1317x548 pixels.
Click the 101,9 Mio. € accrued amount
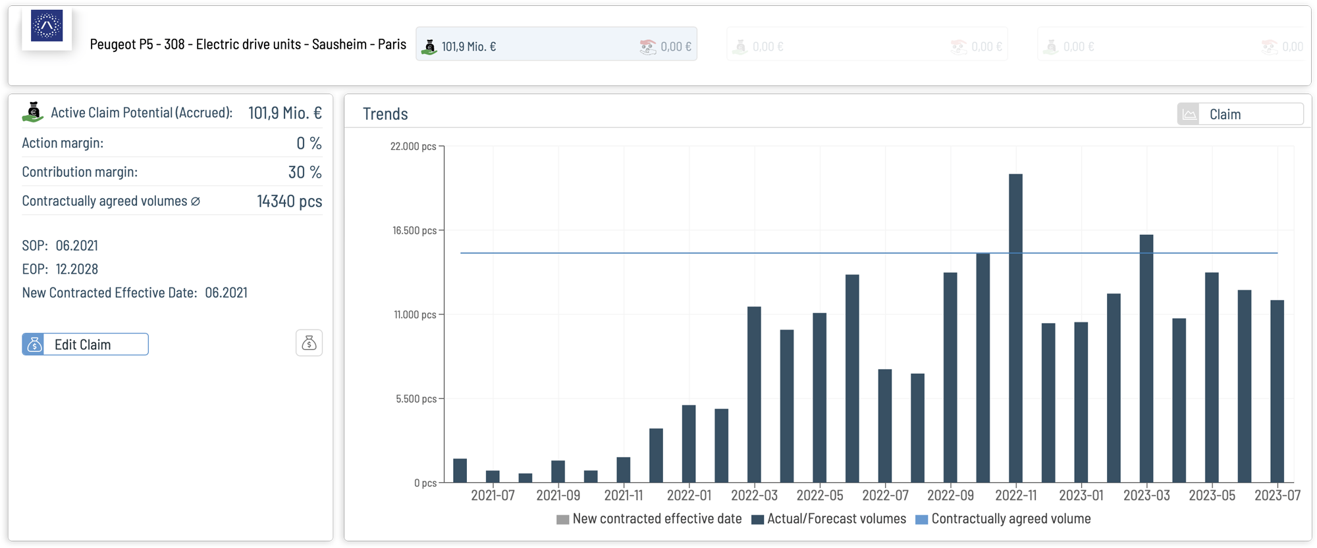coord(284,112)
